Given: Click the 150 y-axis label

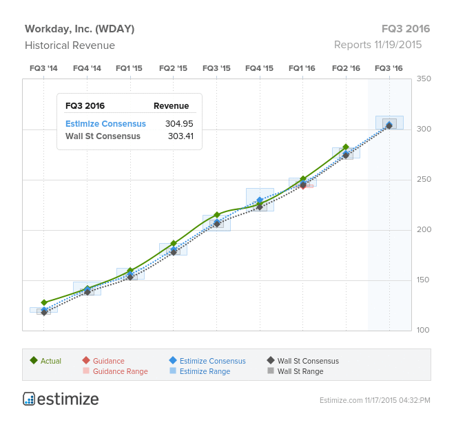Looking at the screenshot, I should (423, 280).
